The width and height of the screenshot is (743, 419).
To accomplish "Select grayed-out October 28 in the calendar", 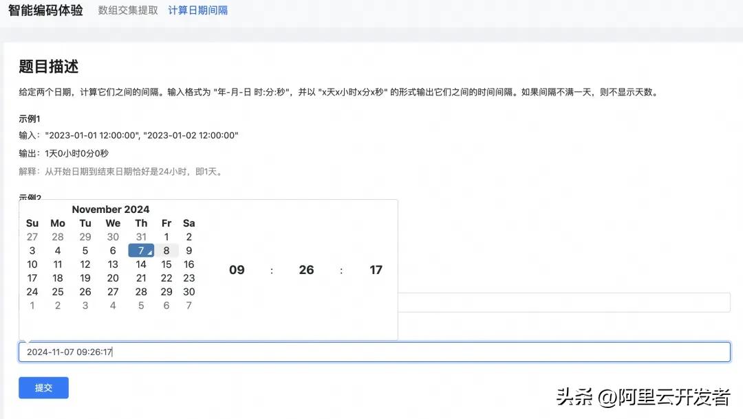I will [x=58, y=237].
